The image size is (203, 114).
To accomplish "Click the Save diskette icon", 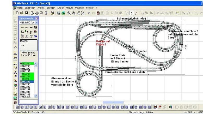I will pyautogui.click(x=26, y=13).
